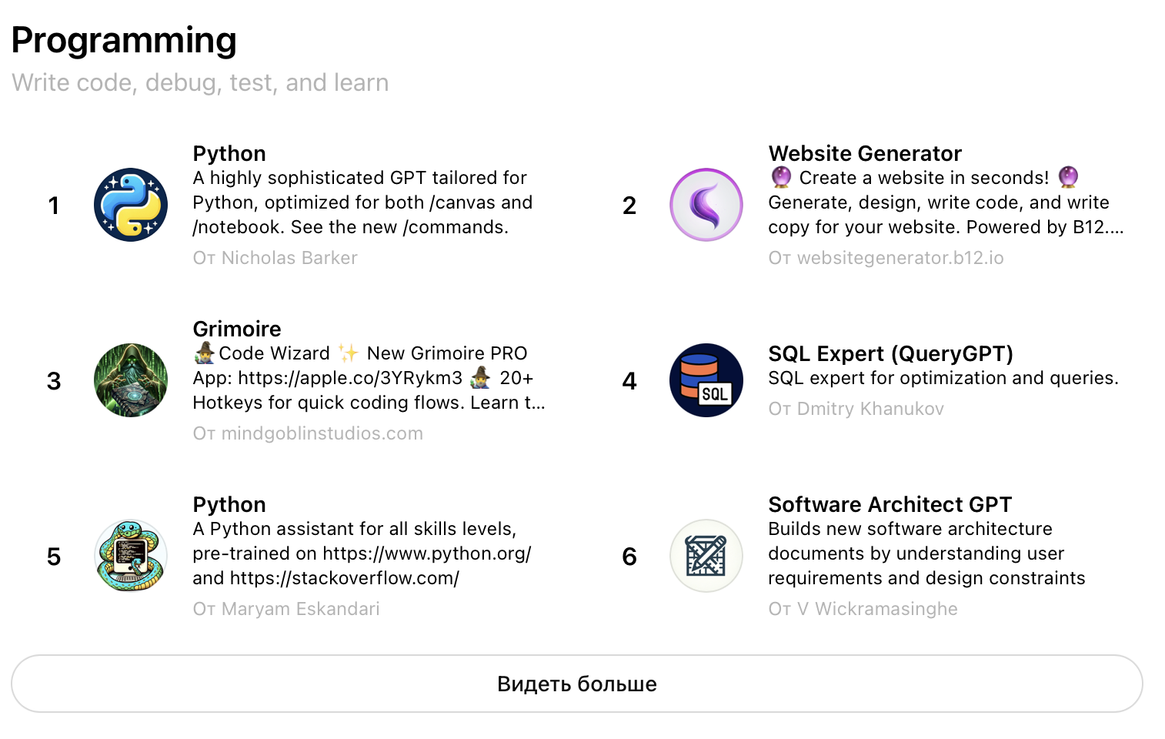Click the Видеть больше button

pyautogui.click(x=577, y=684)
